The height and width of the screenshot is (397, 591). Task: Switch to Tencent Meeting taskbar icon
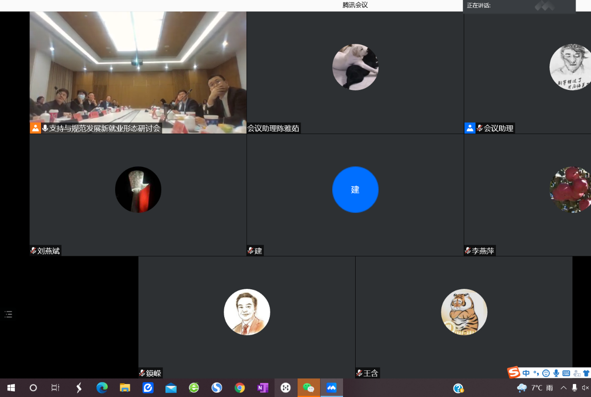pos(331,388)
